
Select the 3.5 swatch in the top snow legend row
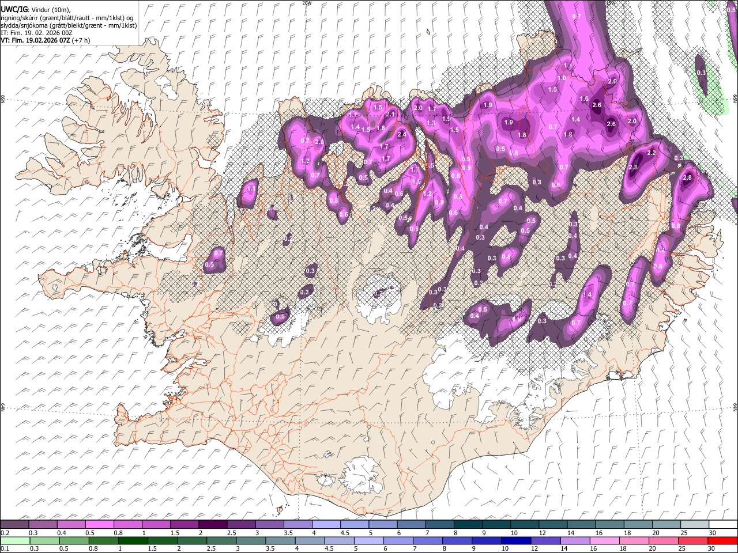click(x=298, y=525)
